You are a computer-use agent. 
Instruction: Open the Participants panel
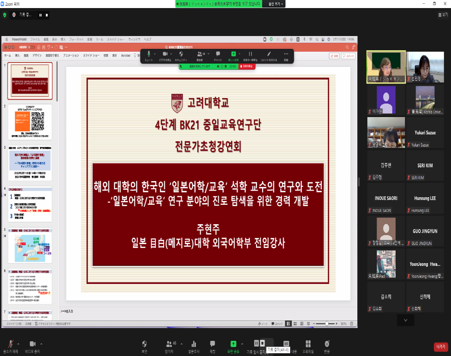point(168,343)
